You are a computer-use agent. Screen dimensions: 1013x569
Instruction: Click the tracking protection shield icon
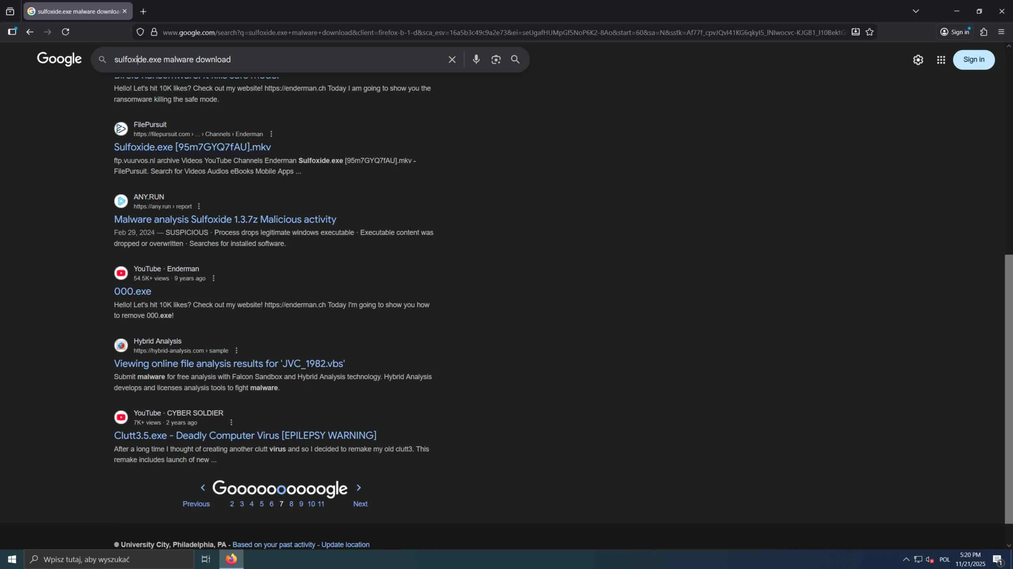coord(140,32)
